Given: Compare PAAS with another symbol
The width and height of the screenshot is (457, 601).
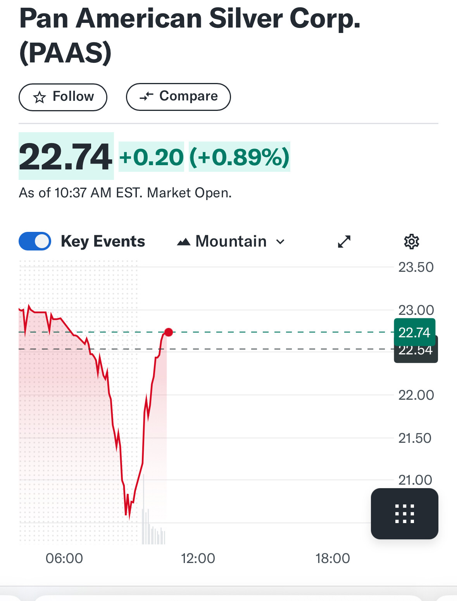Looking at the screenshot, I should (178, 97).
